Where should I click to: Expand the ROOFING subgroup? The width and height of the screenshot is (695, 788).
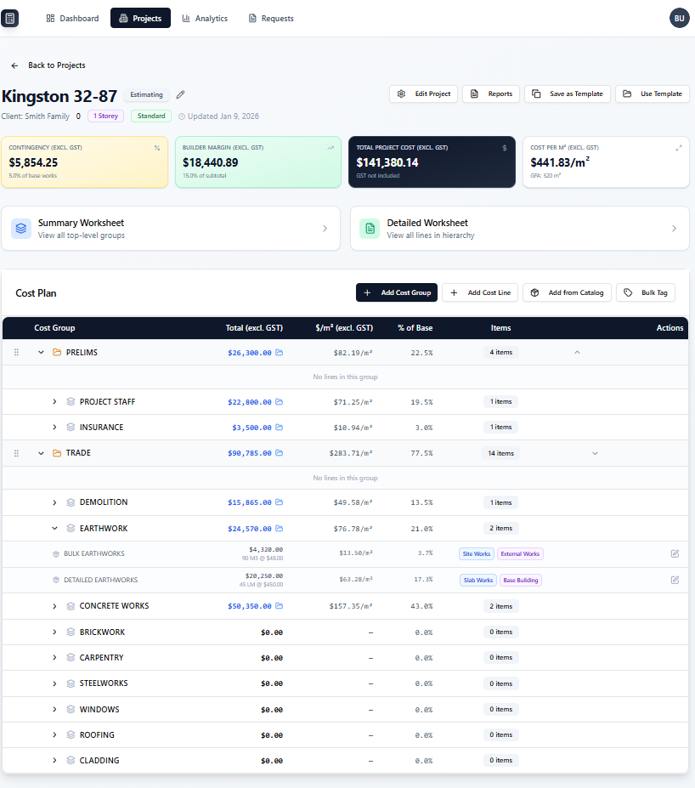click(x=54, y=735)
